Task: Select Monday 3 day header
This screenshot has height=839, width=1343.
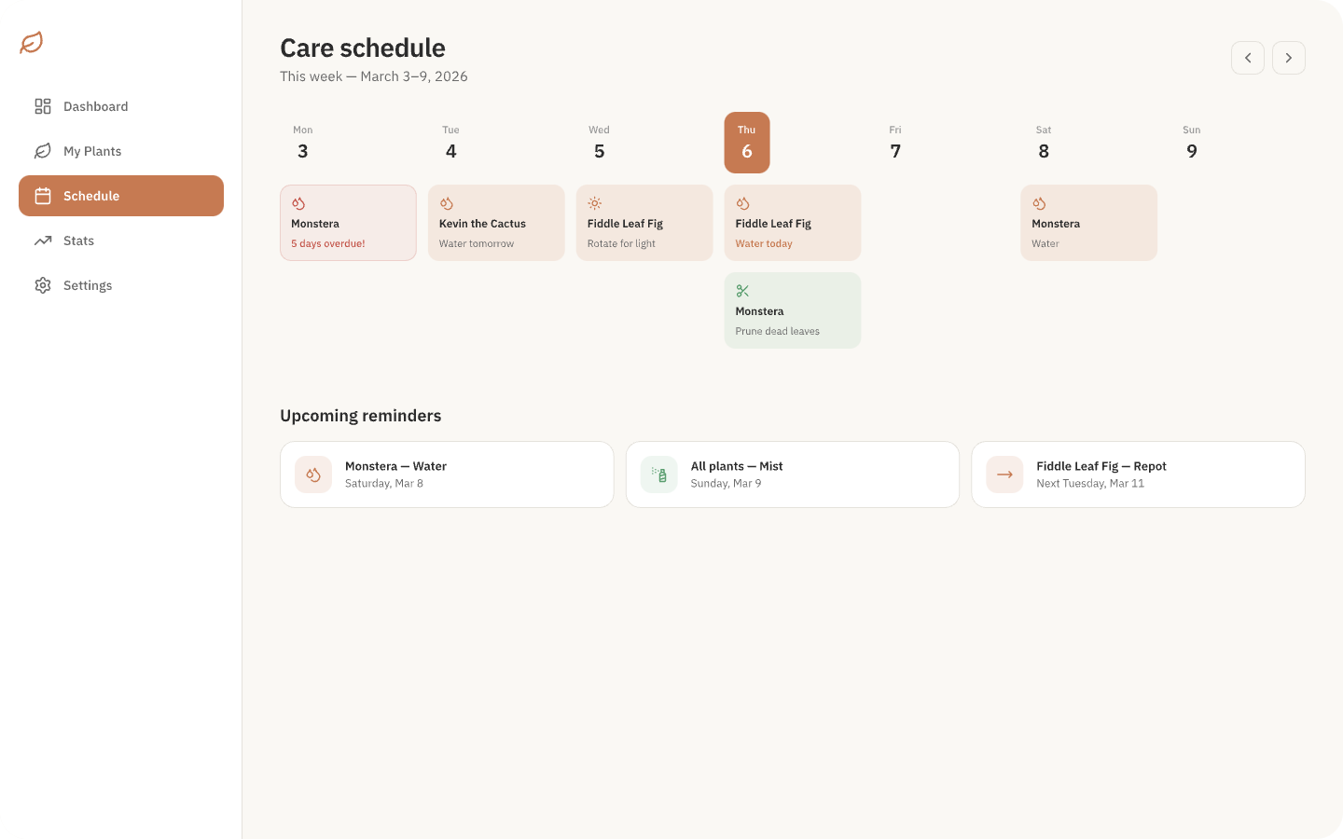Action: pyautogui.click(x=303, y=143)
